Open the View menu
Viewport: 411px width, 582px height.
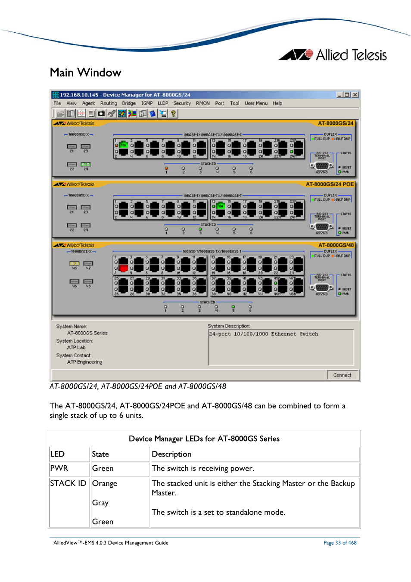72,103
